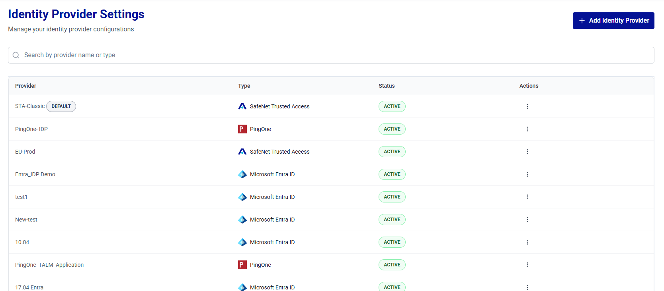This screenshot has width=664, height=291.
Task: Click the Type column header
Action: click(x=244, y=86)
